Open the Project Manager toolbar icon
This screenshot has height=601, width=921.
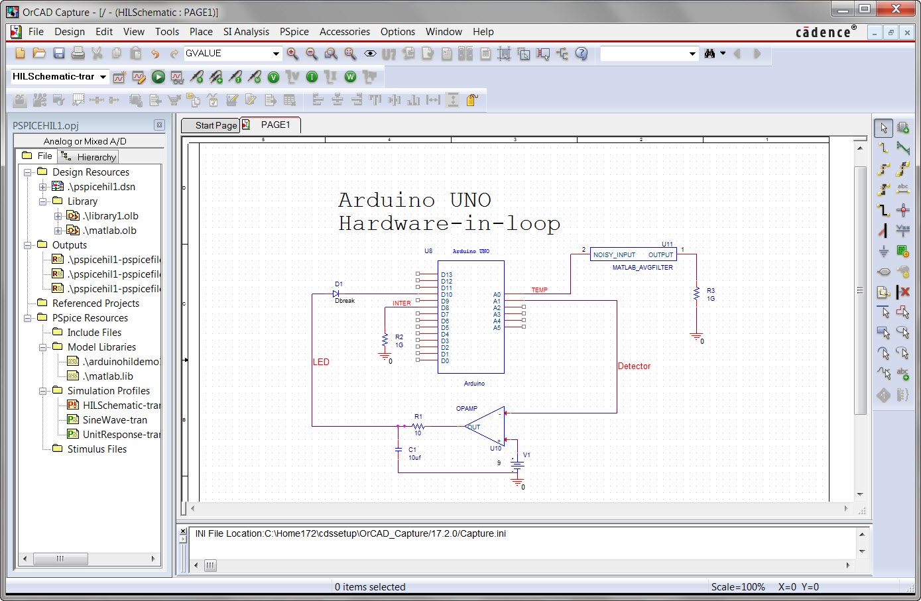click(562, 54)
